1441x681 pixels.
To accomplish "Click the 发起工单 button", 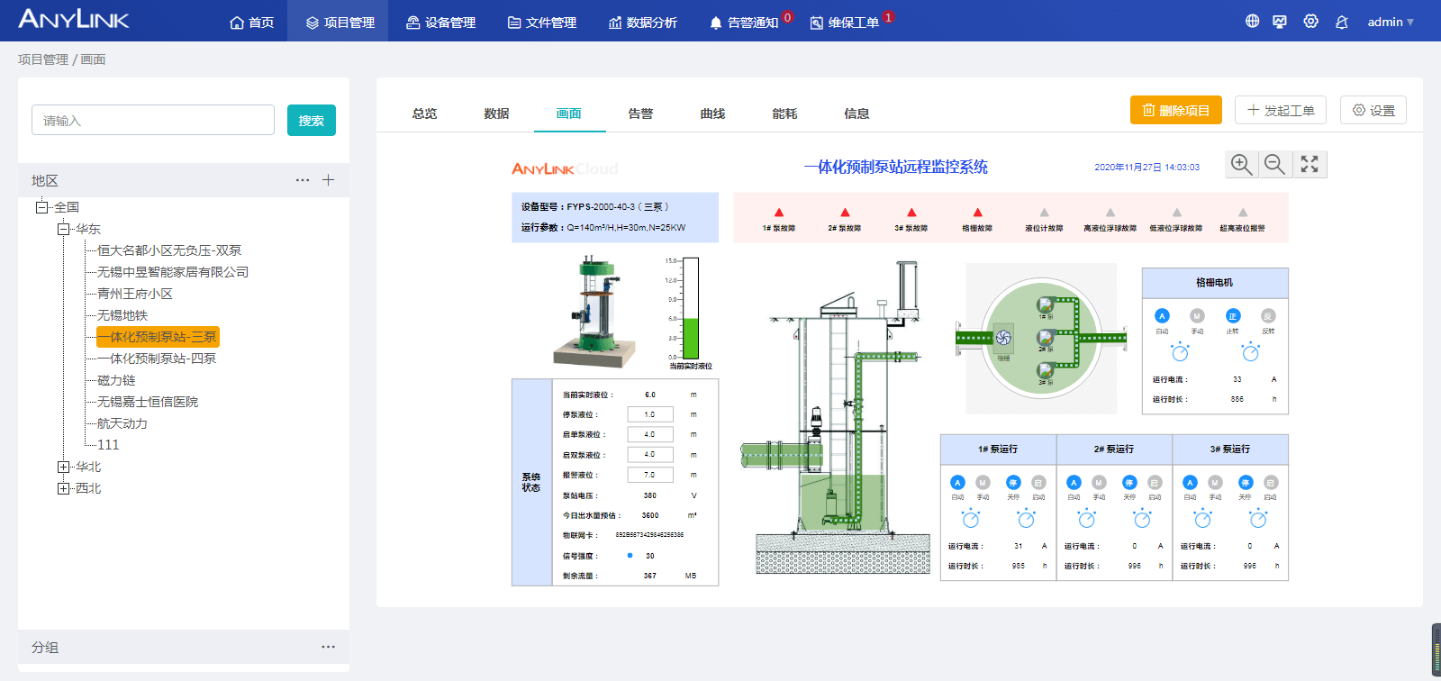I will pyautogui.click(x=1281, y=110).
